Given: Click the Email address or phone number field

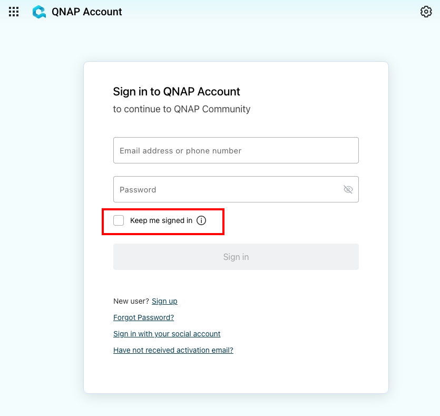Looking at the screenshot, I should click(236, 150).
